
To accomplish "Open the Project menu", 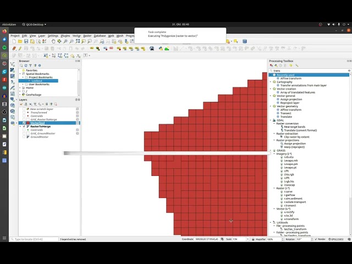I will (x=15, y=36).
